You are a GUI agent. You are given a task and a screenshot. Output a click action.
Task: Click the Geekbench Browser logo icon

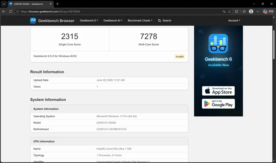33,21
